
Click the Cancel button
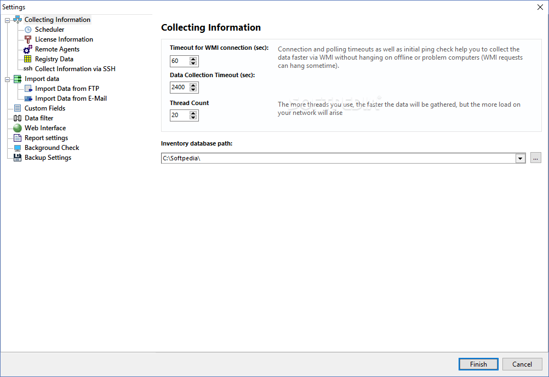tap(522, 364)
